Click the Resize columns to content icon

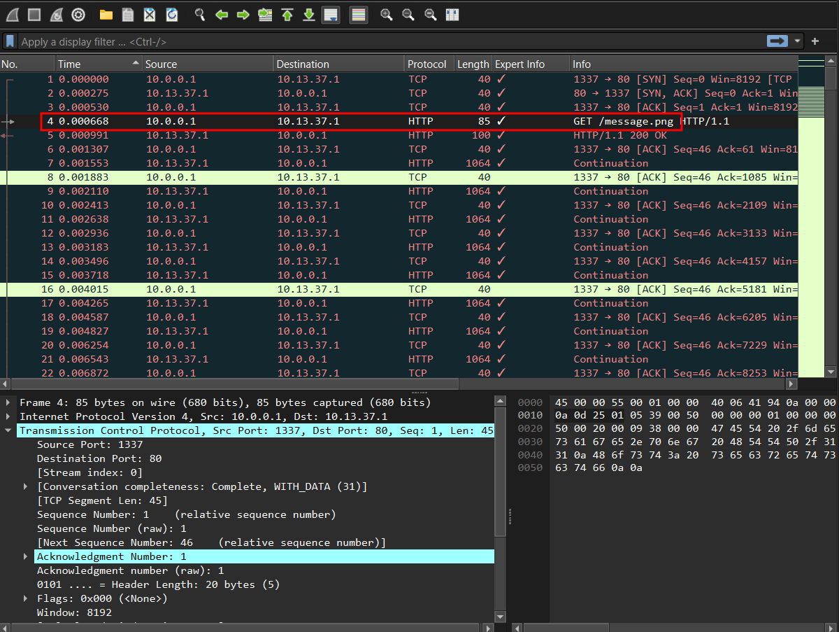452,14
